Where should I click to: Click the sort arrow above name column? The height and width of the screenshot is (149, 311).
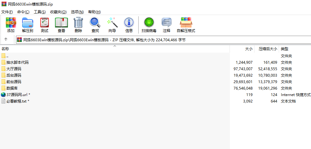pos(115,46)
